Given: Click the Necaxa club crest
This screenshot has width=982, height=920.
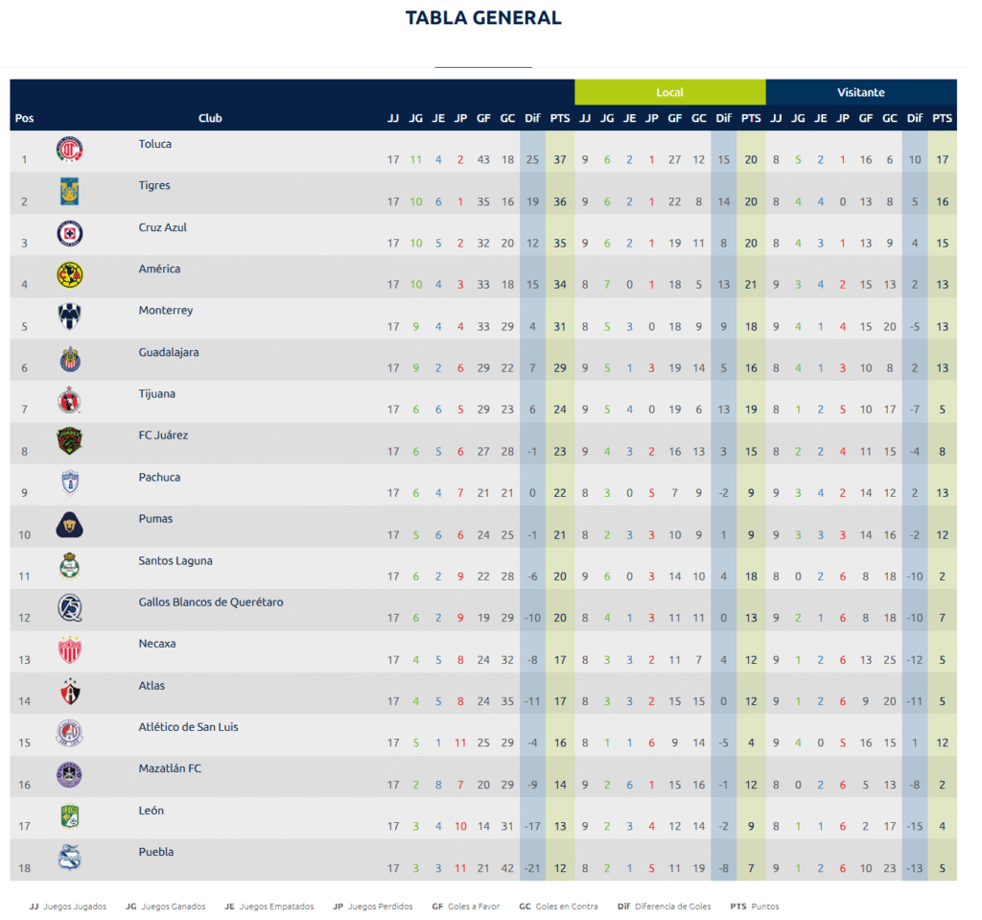Looking at the screenshot, I should [x=70, y=650].
